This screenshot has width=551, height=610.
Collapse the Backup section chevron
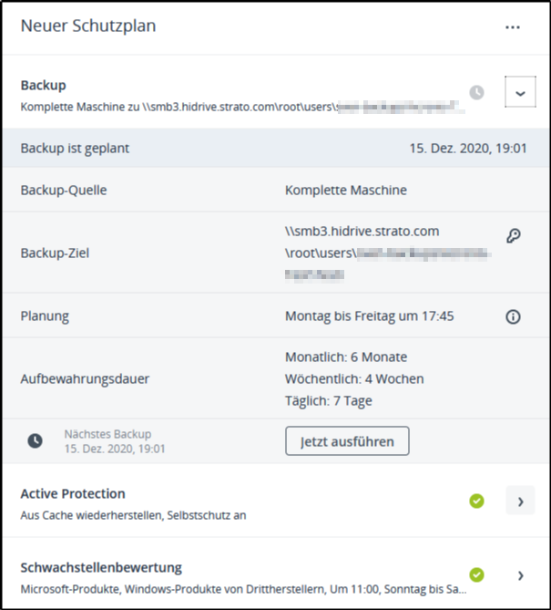[x=519, y=92]
